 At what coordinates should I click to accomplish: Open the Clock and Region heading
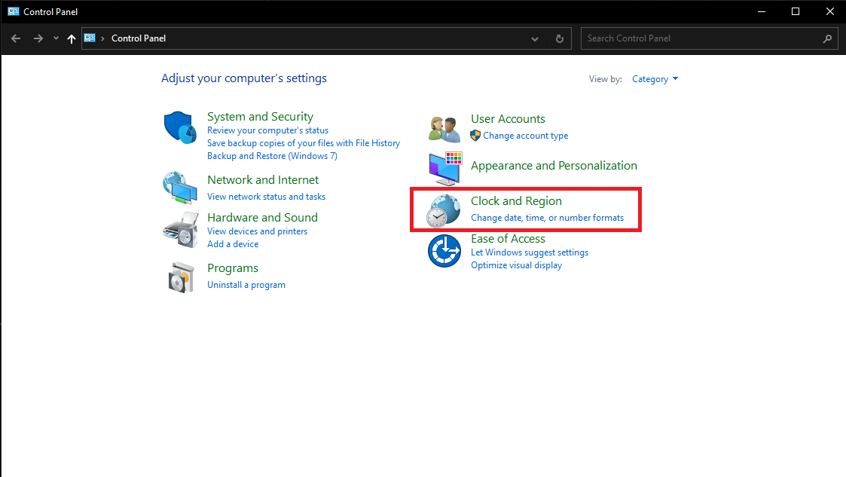pyautogui.click(x=516, y=200)
